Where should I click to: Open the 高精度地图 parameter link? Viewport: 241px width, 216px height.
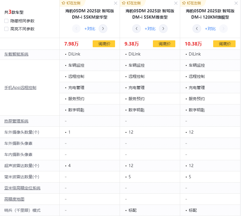coord(14,199)
